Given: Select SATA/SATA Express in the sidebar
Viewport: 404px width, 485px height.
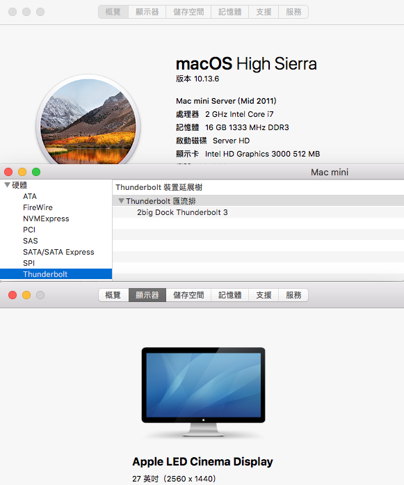Looking at the screenshot, I should coord(58,252).
